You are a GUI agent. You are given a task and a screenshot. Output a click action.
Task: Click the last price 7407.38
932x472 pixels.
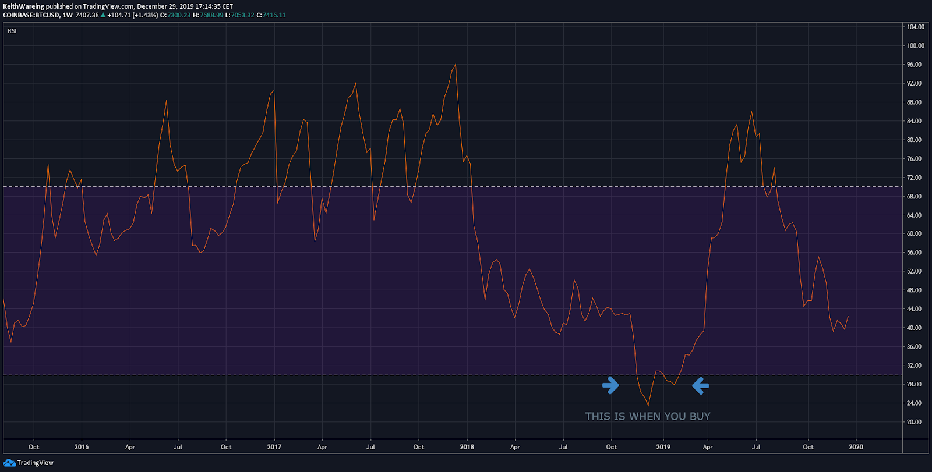coord(87,15)
